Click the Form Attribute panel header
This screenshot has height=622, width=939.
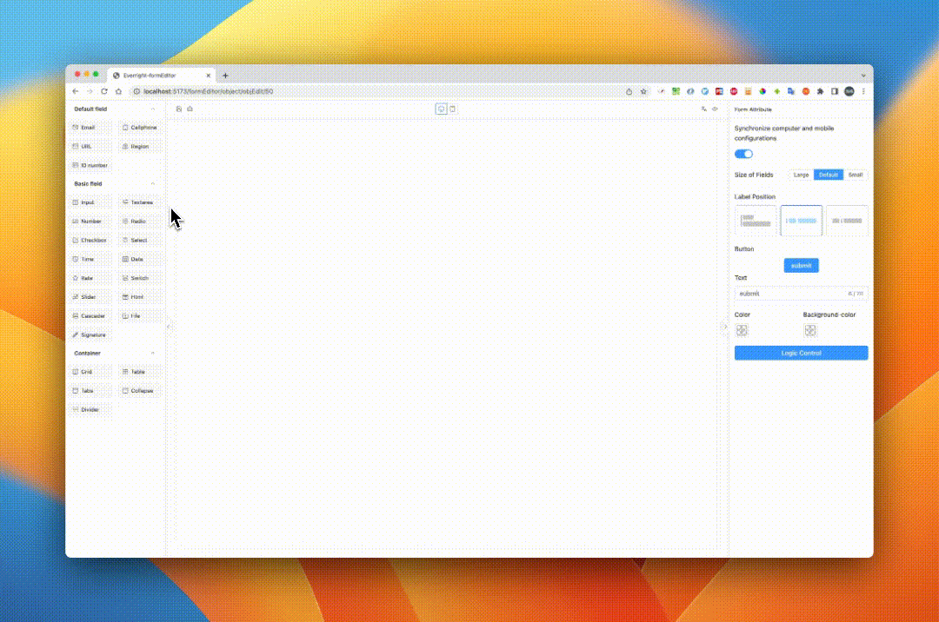[x=753, y=109]
